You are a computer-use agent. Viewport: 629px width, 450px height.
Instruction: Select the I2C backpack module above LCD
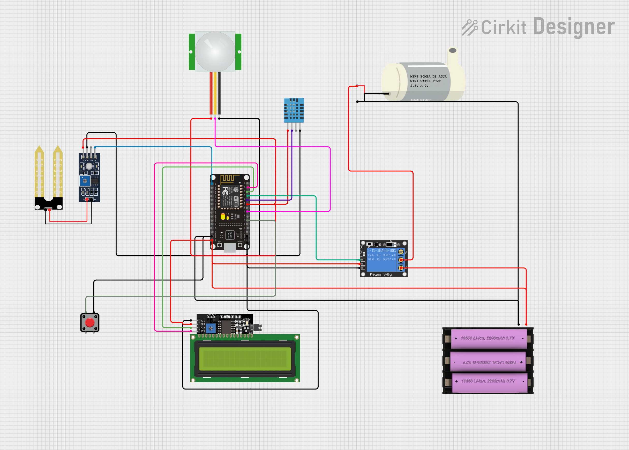tap(226, 324)
